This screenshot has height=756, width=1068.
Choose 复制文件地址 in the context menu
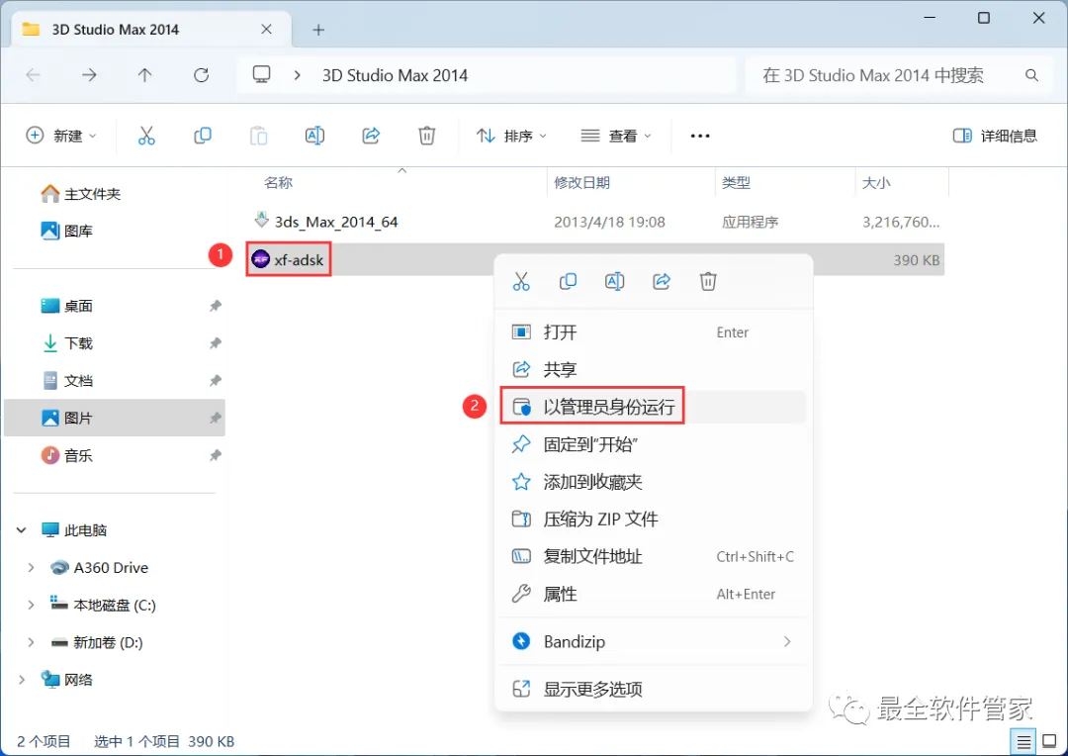(654, 556)
